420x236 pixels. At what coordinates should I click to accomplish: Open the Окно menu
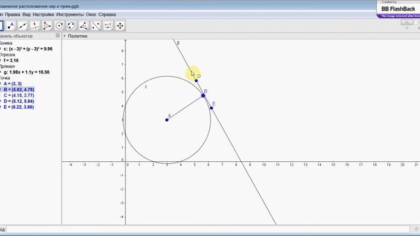[91, 14]
